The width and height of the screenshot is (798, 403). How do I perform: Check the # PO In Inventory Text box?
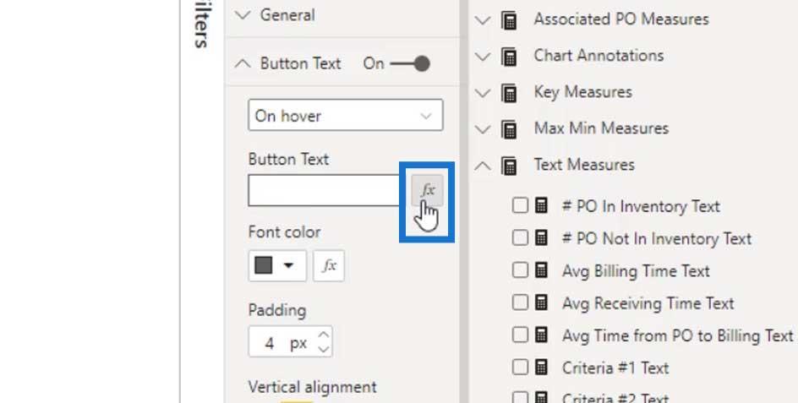(520, 205)
